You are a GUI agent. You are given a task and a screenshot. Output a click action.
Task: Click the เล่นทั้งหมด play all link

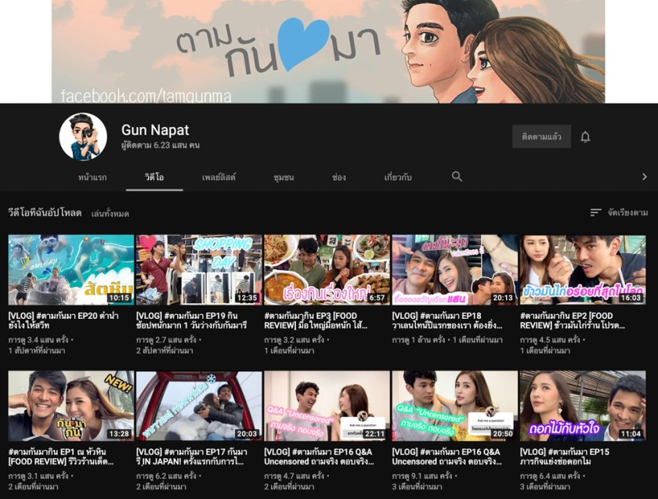[110, 213]
